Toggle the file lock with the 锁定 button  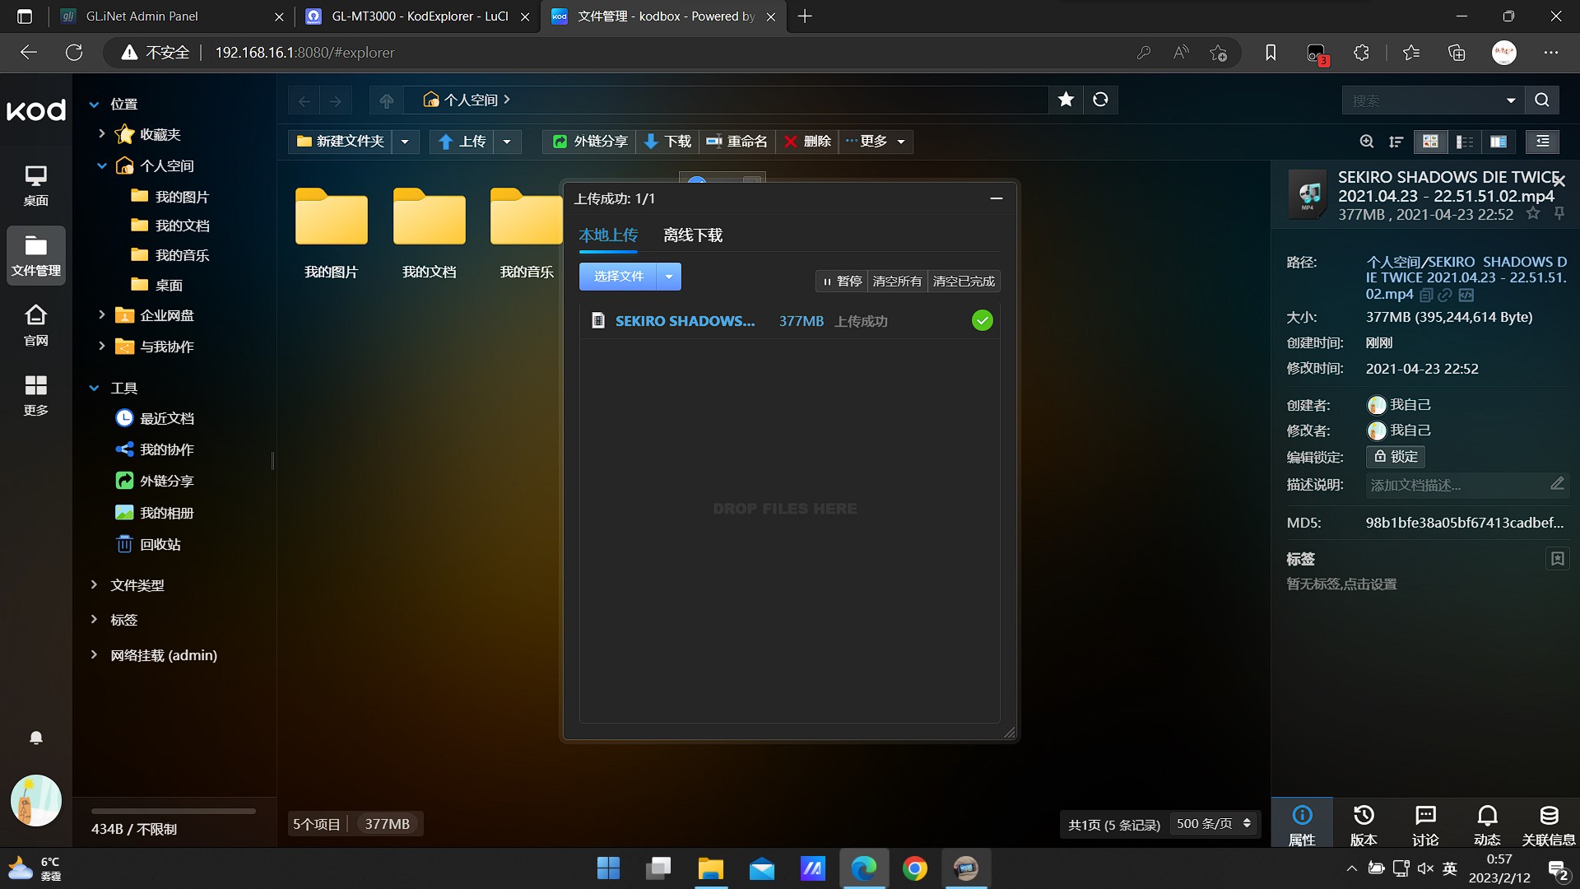point(1396,457)
